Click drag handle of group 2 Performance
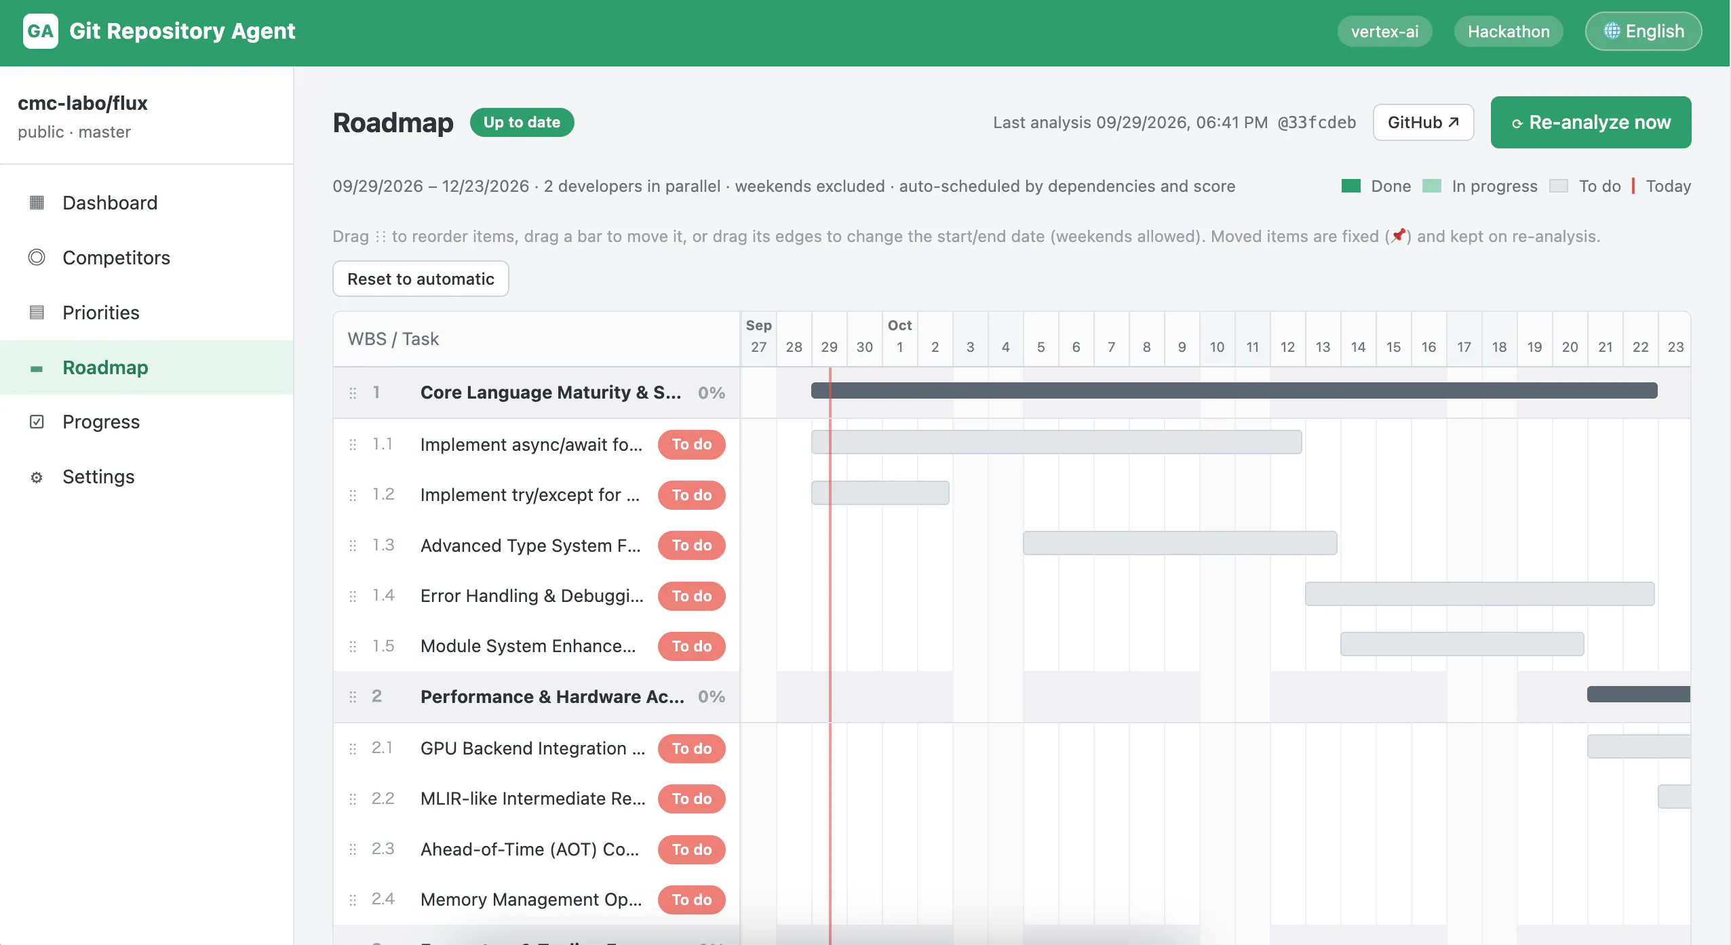The height and width of the screenshot is (945, 1731). (353, 697)
